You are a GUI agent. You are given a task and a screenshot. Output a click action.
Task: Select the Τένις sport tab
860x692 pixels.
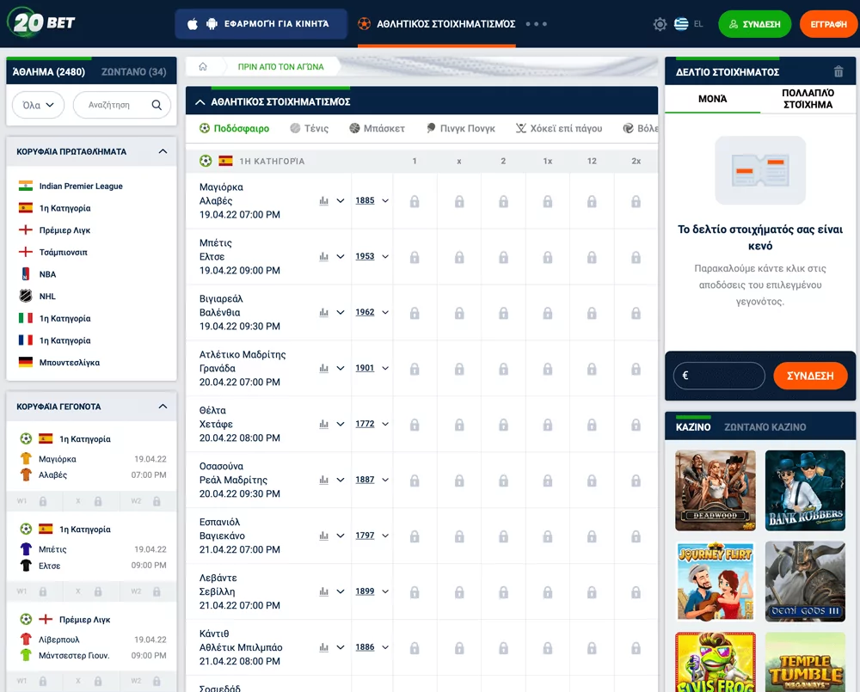pyautogui.click(x=310, y=128)
